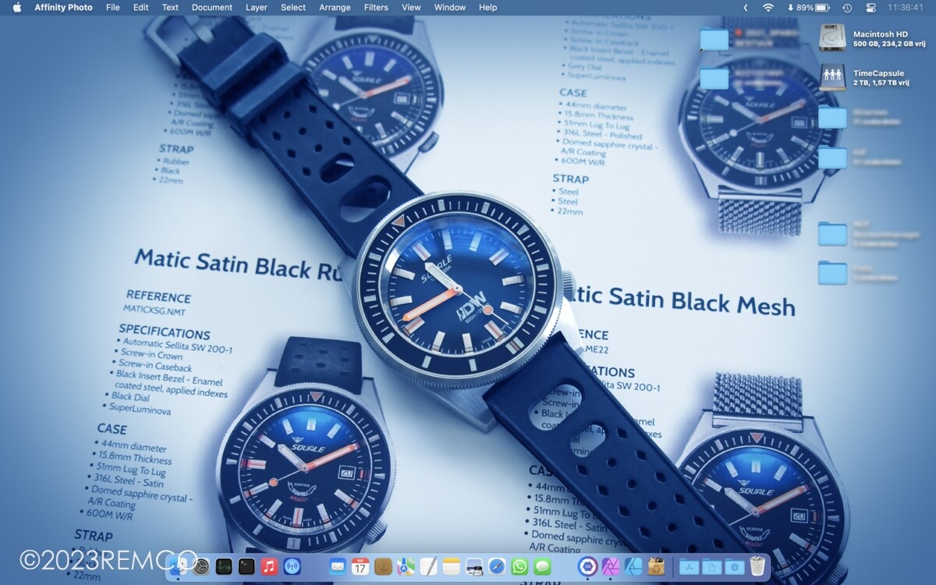
Task: Open TextEdit from the Dock
Action: (x=428, y=567)
